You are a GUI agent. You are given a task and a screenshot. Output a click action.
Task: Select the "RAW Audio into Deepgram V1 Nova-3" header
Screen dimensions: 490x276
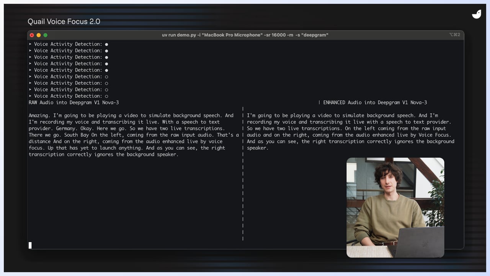[74, 102]
